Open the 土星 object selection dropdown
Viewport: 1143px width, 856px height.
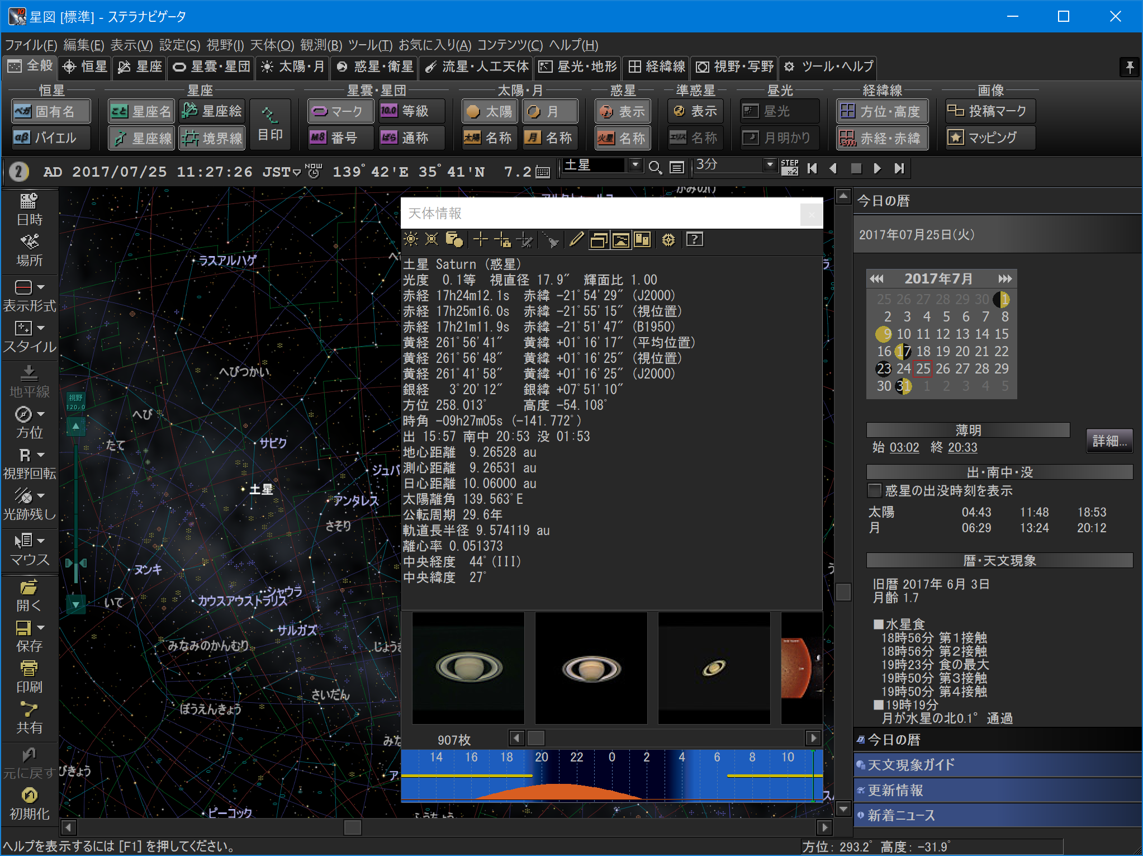click(635, 165)
